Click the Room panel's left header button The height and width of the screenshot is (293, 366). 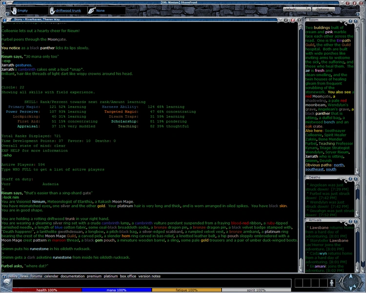coord(349,20)
